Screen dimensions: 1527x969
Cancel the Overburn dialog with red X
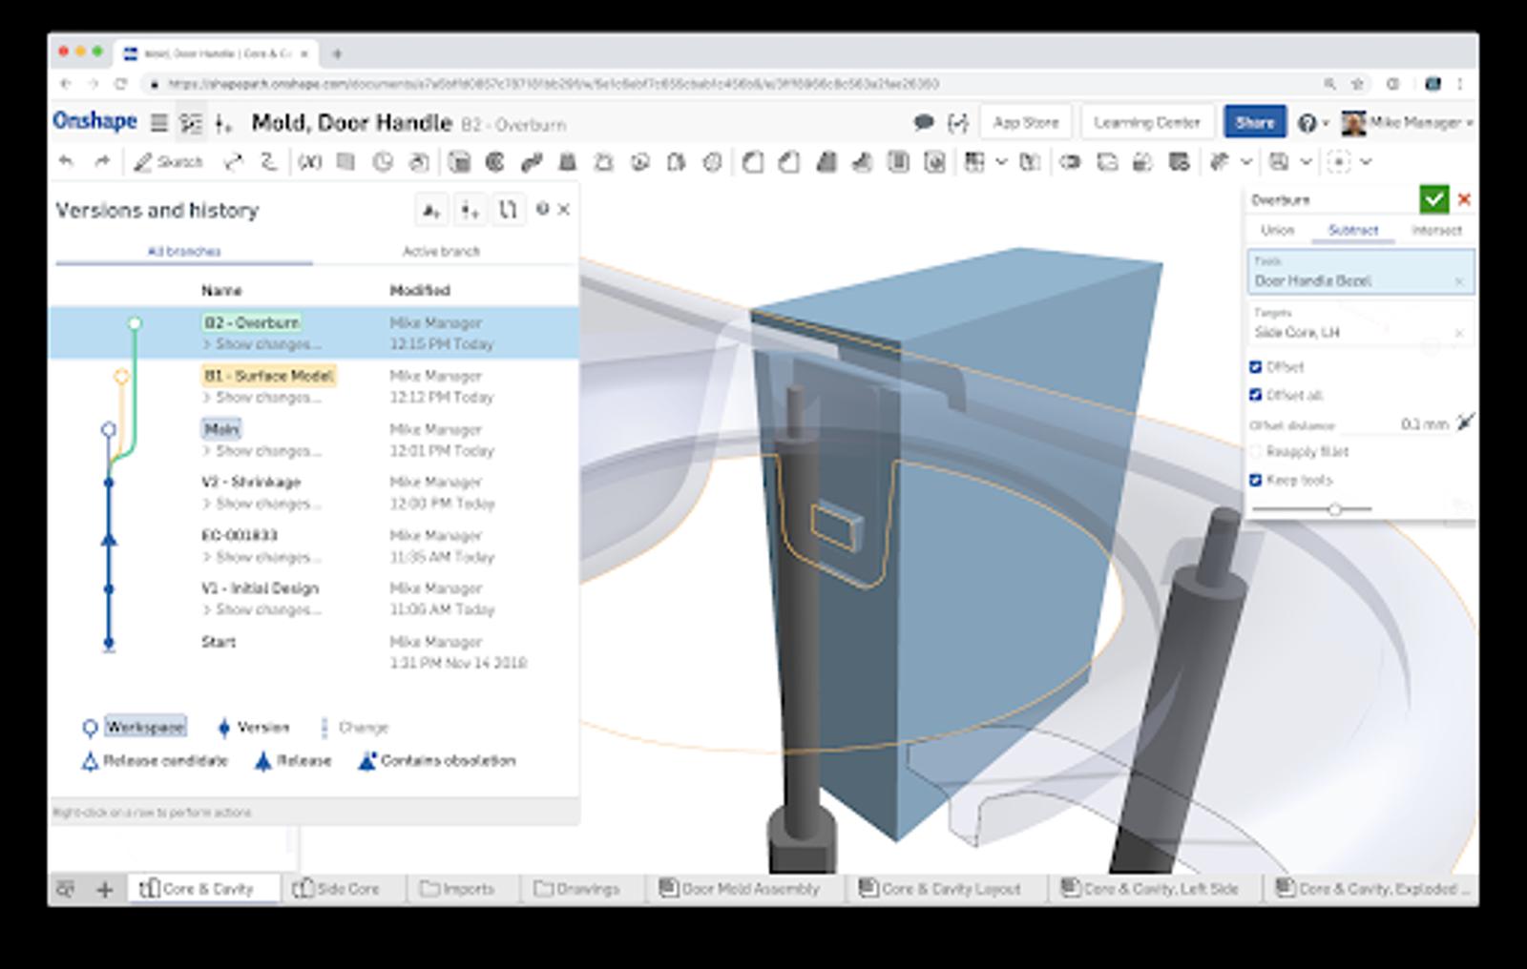(x=1464, y=199)
